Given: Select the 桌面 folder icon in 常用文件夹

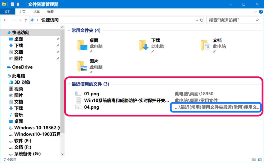Looking at the screenshot, I should [82, 45].
